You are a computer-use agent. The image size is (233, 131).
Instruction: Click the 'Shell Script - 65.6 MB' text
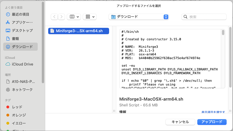click(138, 105)
